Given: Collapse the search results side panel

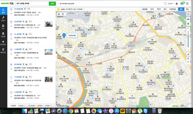Looking at the screenshot, I should tap(56, 57).
